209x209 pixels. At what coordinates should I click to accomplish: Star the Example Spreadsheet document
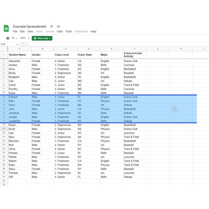pyautogui.click(x=51, y=26)
